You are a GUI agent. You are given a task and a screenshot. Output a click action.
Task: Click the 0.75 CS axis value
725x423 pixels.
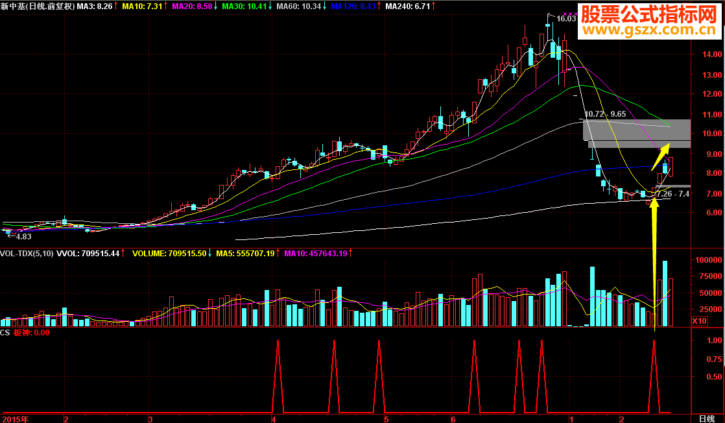(715, 359)
